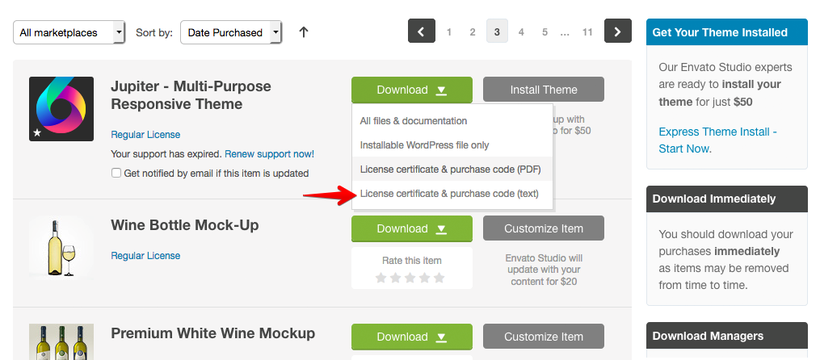Open the All marketplaces dropdown
The image size is (820, 360).
pyautogui.click(x=69, y=32)
